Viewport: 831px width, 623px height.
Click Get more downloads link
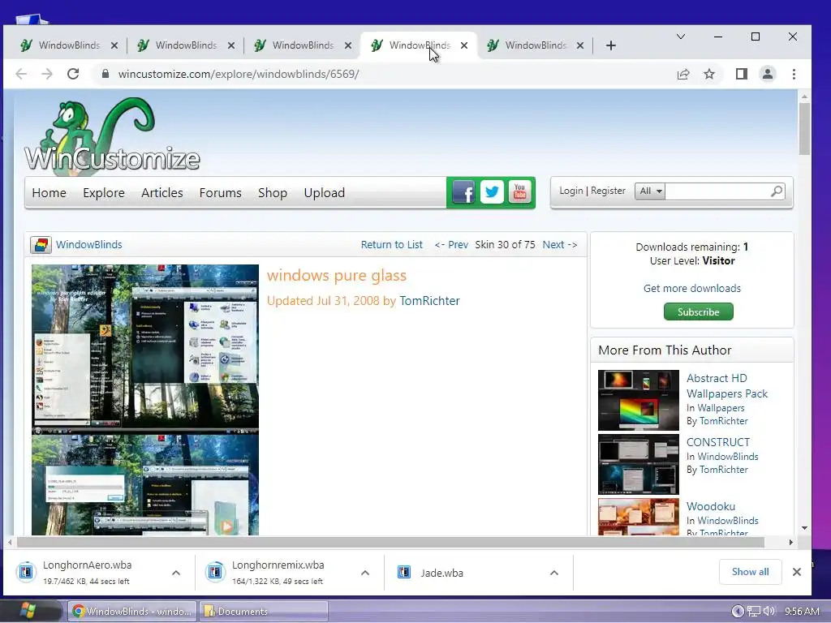pyautogui.click(x=692, y=288)
